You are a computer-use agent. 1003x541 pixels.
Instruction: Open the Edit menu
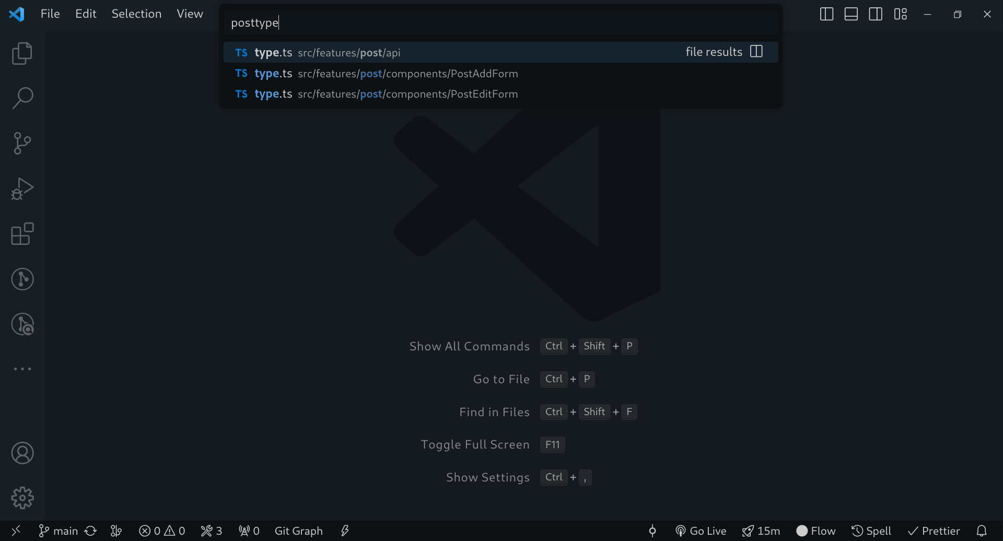click(x=86, y=14)
